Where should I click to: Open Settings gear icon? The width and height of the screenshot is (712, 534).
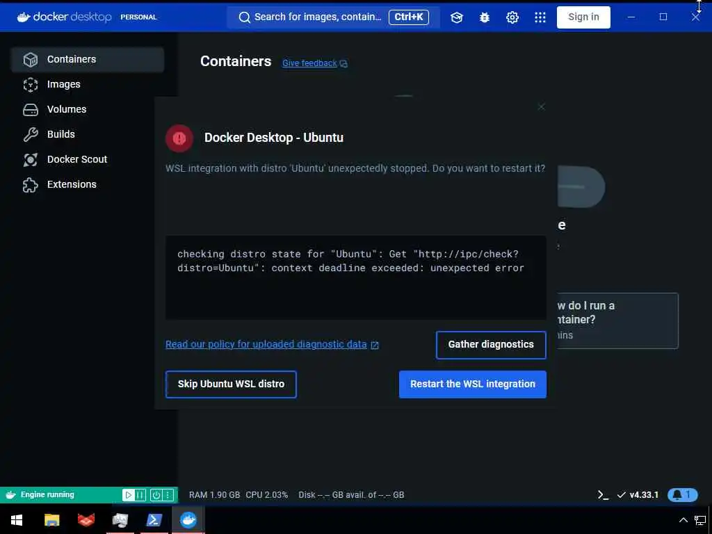point(512,17)
